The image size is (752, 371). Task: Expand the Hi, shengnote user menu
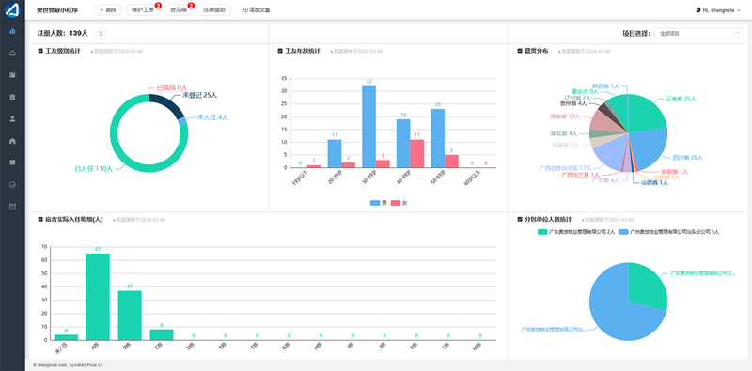717,10
